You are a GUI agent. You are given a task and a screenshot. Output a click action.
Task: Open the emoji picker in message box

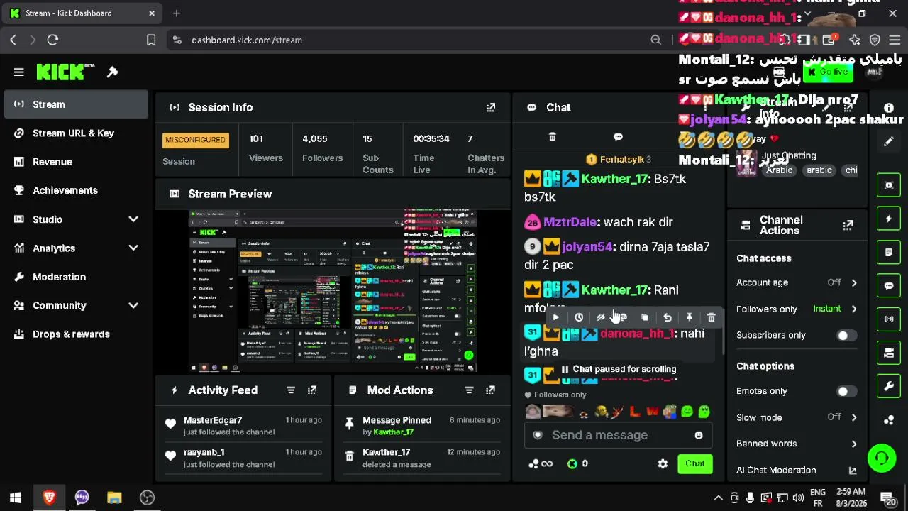coord(699,435)
